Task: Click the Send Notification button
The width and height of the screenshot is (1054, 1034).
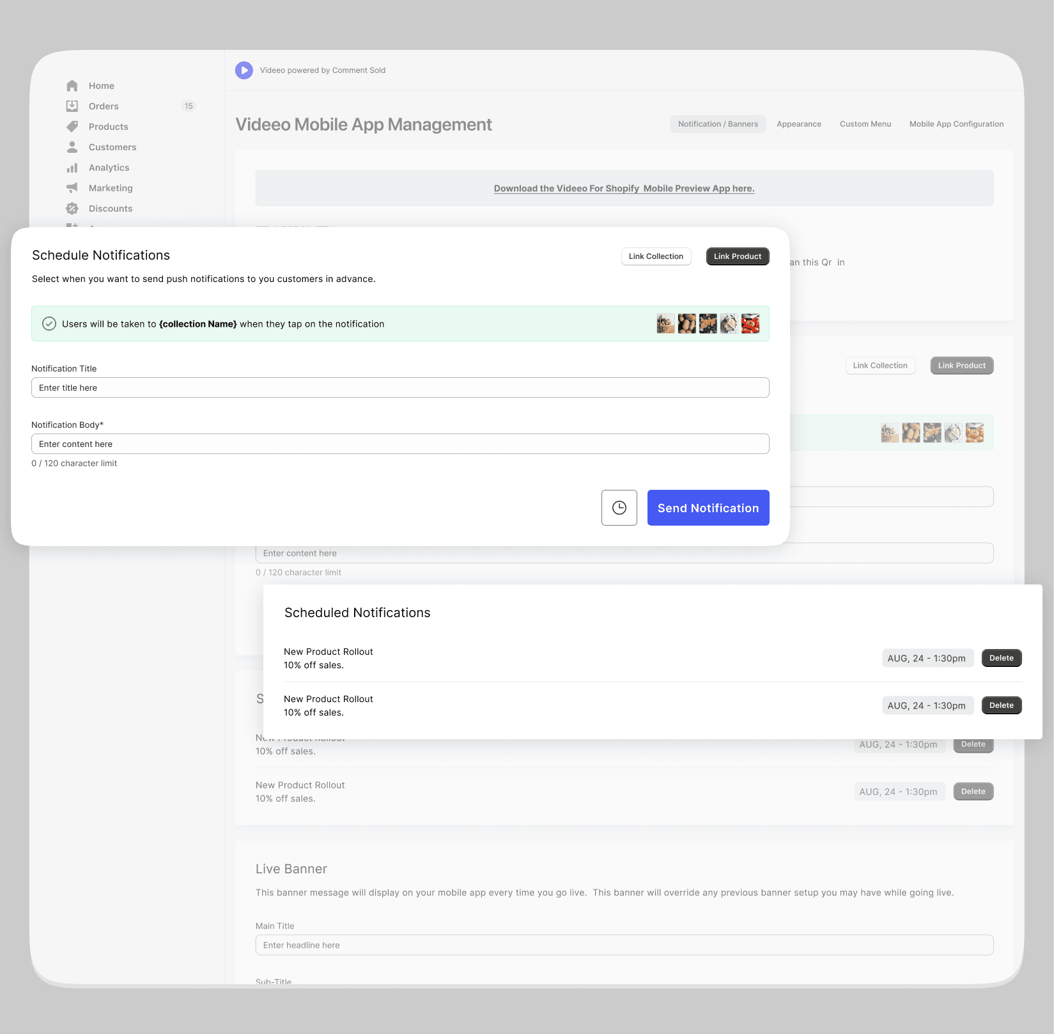Action: 708,508
